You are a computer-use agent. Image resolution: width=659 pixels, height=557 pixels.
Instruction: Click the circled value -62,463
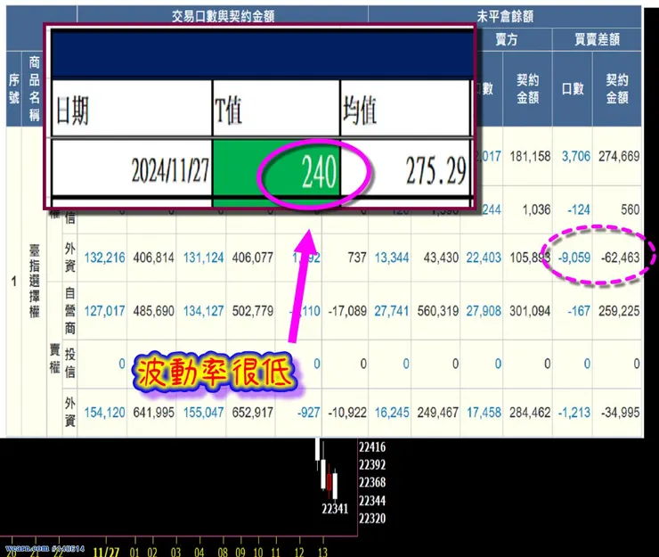(620, 258)
